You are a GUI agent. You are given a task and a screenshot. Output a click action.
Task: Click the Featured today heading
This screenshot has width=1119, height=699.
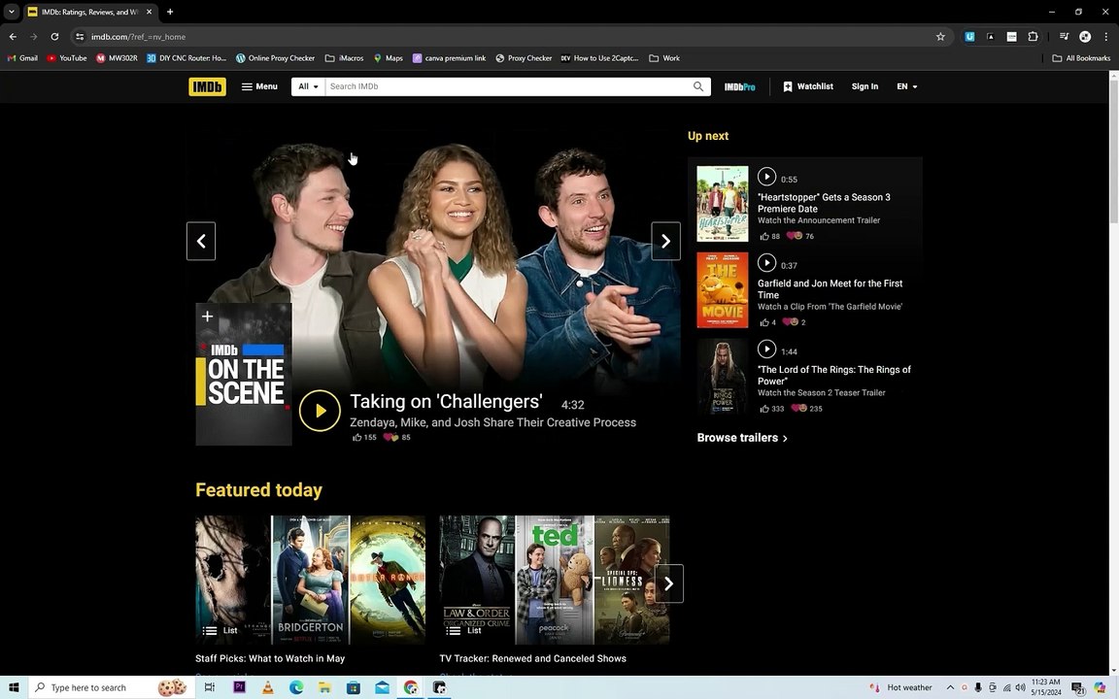pyautogui.click(x=258, y=490)
